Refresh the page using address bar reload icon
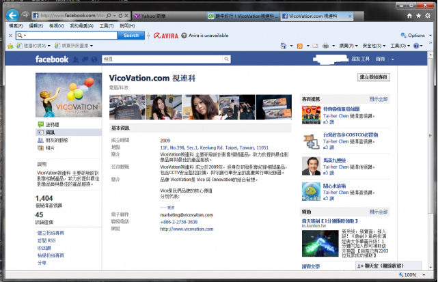This screenshot has width=438, height=282. pos(120,16)
